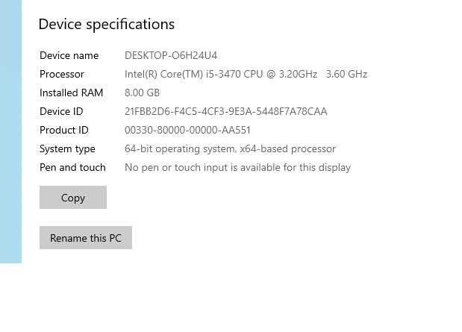
Task: Click the Device specifications heading
Action: tap(106, 24)
